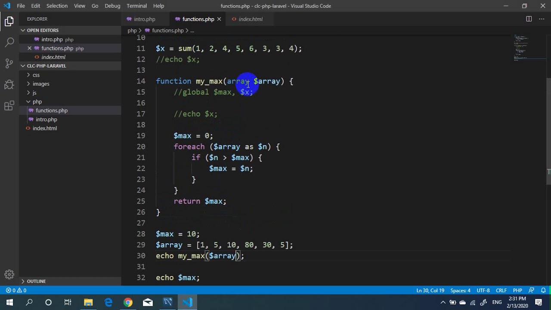This screenshot has width=551, height=310.
Task: Click the Split Editor icon
Action: 529,19
